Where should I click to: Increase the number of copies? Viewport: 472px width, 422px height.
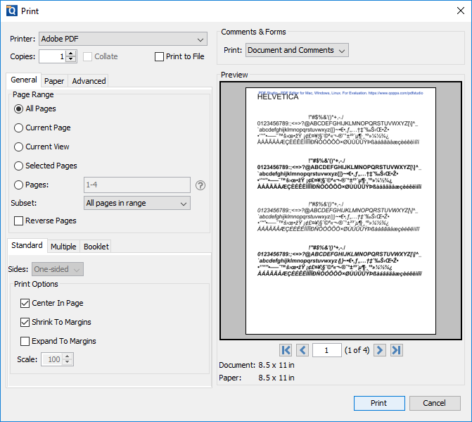tap(70, 54)
